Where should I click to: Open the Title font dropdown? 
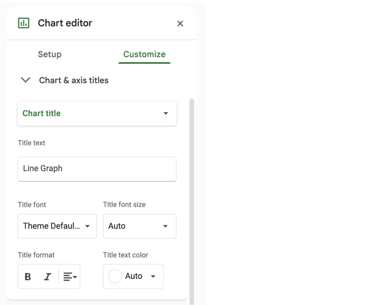click(x=57, y=226)
